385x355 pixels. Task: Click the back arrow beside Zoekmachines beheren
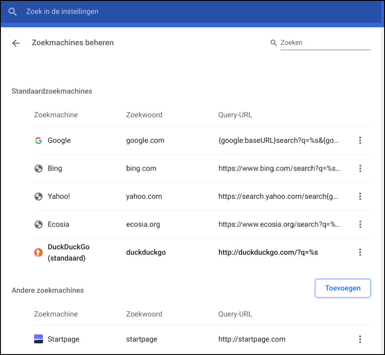(16, 43)
